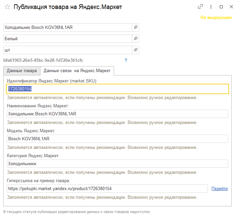Open the product Холодильник Bosch KGV36NL1AR via field icon
Image resolution: width=238 pixels, height=218 pixels.
click(136, 28)
